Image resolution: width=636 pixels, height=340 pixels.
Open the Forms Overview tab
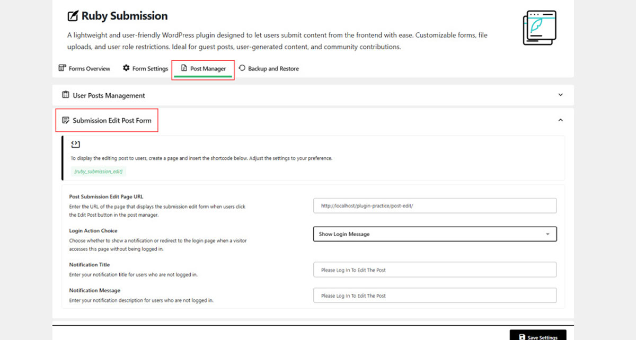click(84, 68)
